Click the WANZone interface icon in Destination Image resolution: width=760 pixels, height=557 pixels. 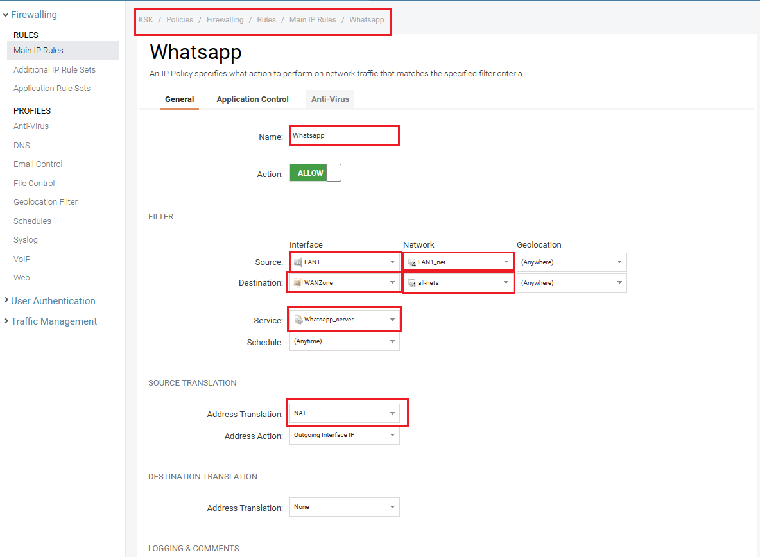298,283
